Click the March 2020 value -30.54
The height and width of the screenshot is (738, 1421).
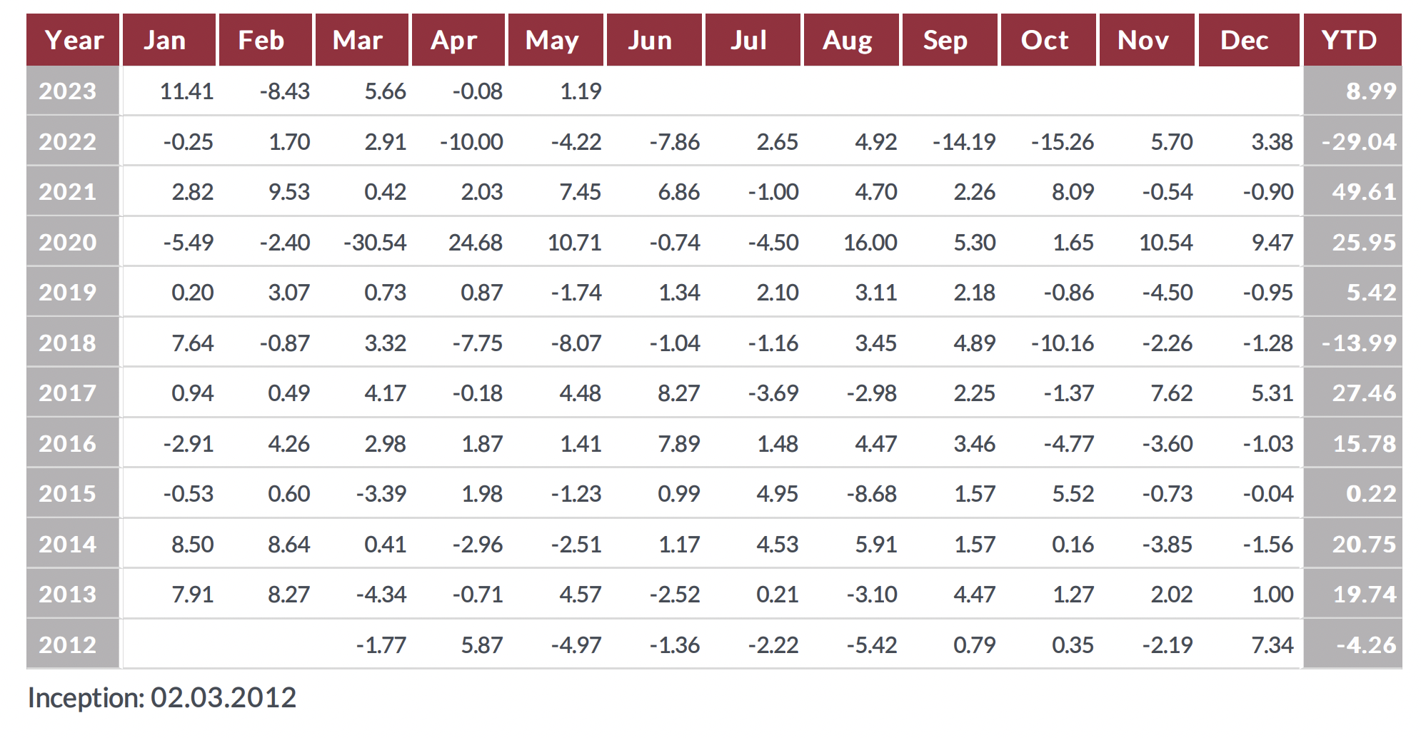point(376,243)
